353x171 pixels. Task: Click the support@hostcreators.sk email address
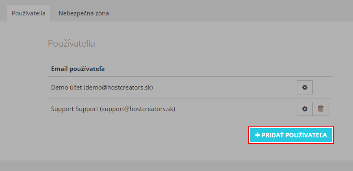coord(137,109)
